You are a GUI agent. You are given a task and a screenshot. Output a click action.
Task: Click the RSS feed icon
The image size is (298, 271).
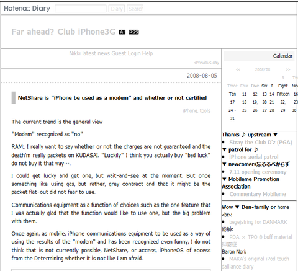(x=133, y=32)
